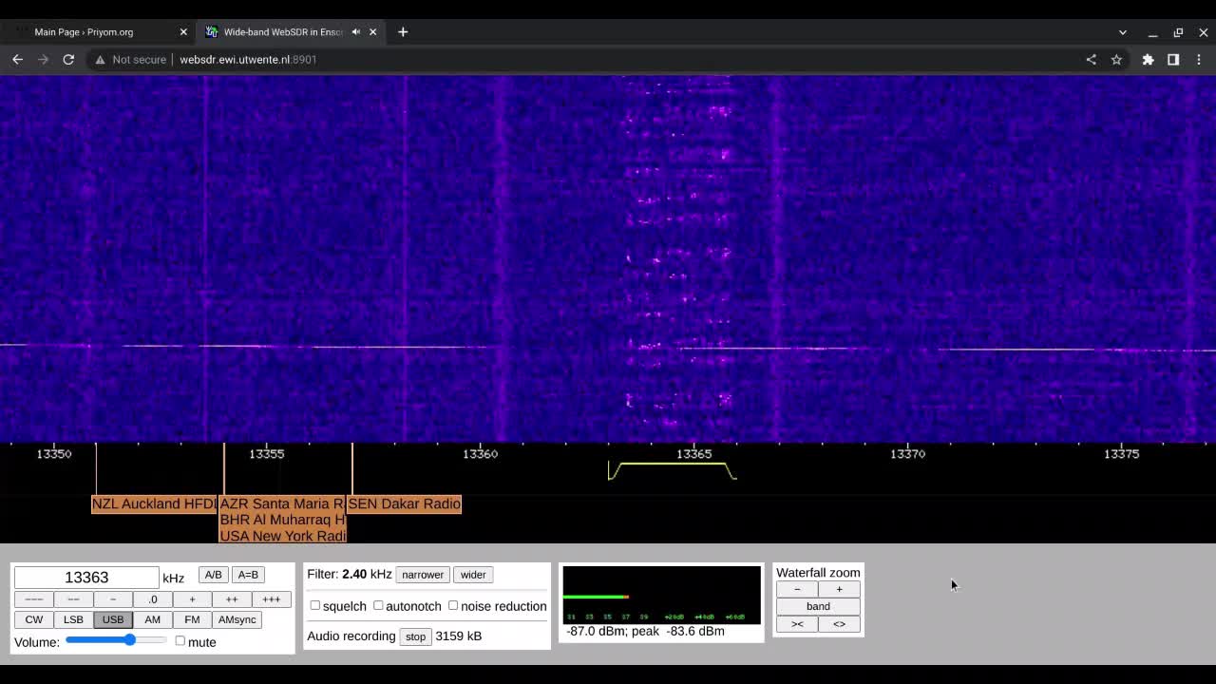The image size is (1216, 684).
Task: Click the AZR Santa Maria station label
Action: pyautogui.click(x=282, y=503)
